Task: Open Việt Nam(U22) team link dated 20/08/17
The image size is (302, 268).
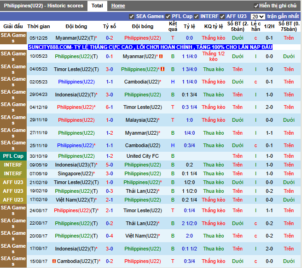Action: click(x=143, y=236)
